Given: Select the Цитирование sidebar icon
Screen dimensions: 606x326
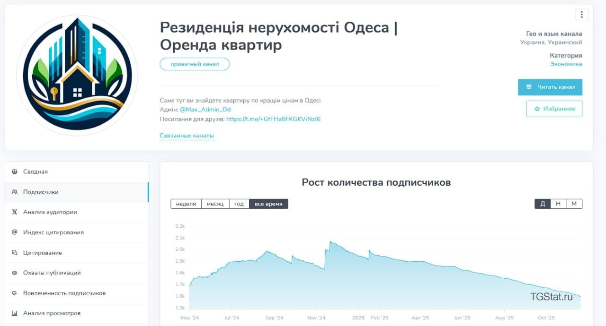Looking at the screenshot, I should 16,252.
